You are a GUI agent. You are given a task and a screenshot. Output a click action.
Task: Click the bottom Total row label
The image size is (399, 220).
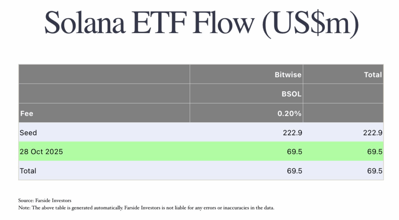[x=28, y=171]
